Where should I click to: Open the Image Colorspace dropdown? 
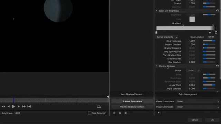pyautogui.click(x=198, y=107)
